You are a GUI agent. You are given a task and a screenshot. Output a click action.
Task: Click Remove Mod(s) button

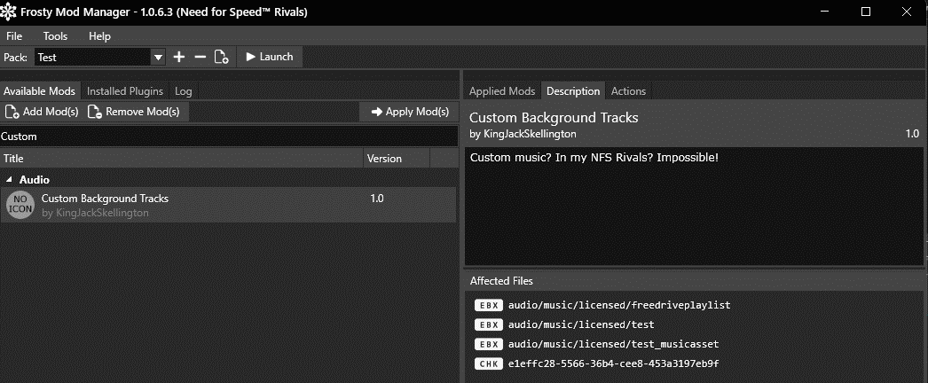(134, 112)
